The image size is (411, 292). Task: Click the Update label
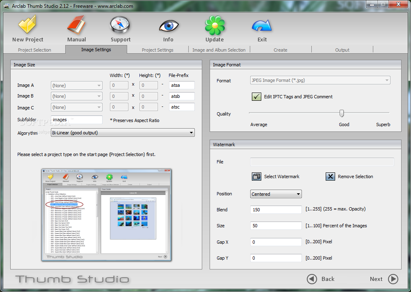pyautogui.click(x=215, y=40)
